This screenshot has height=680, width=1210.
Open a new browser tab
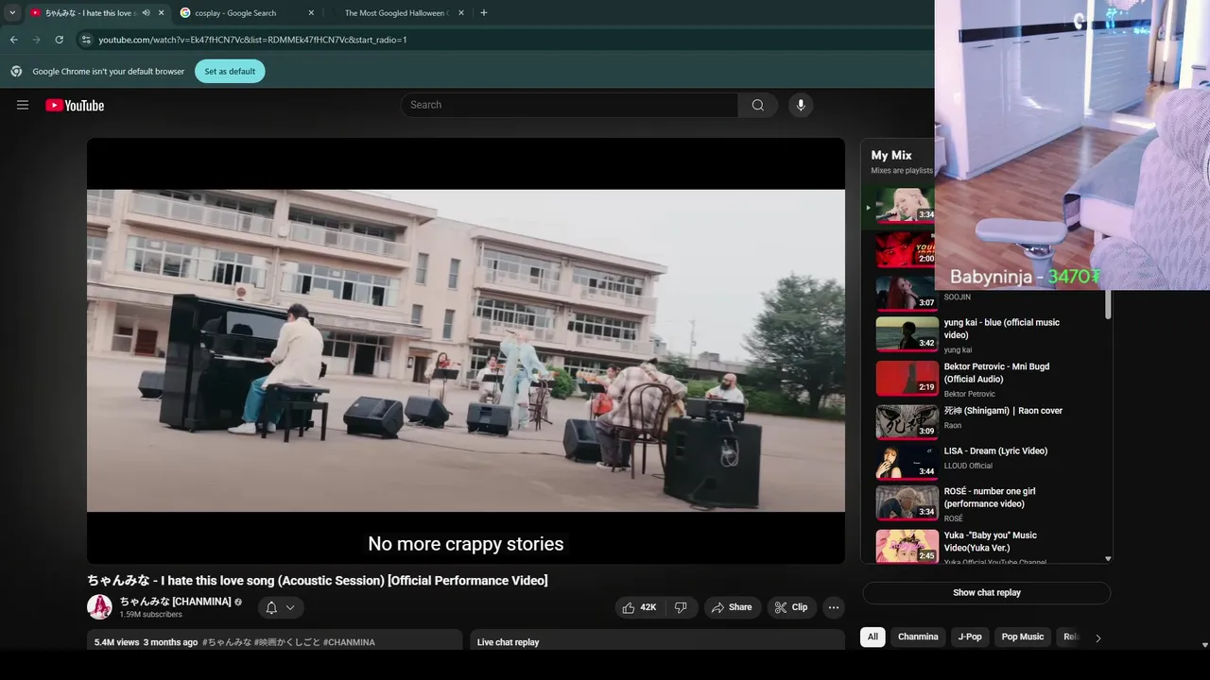(x=484, y=13)
